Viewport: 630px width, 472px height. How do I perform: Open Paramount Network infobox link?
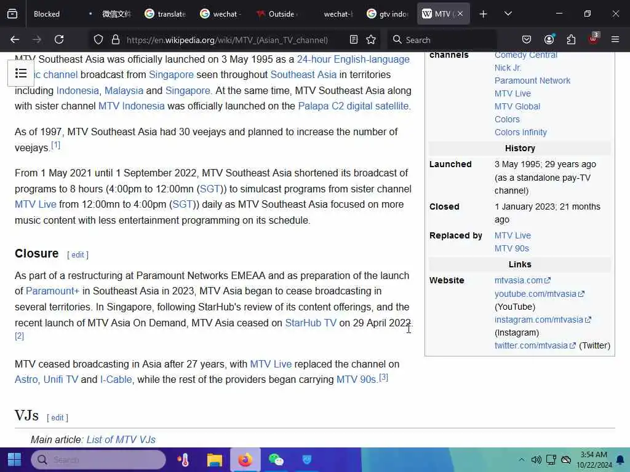click(532, 81)
